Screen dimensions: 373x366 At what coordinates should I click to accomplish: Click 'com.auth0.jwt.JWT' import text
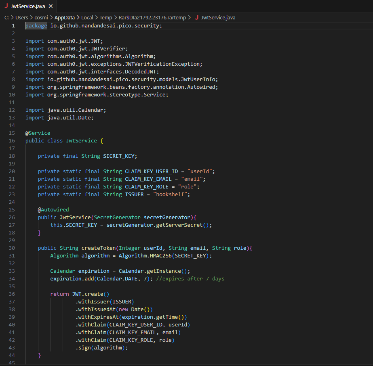[x=74, y=41]
